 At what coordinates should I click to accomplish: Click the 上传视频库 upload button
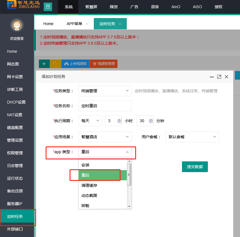(x=75, y=64)
